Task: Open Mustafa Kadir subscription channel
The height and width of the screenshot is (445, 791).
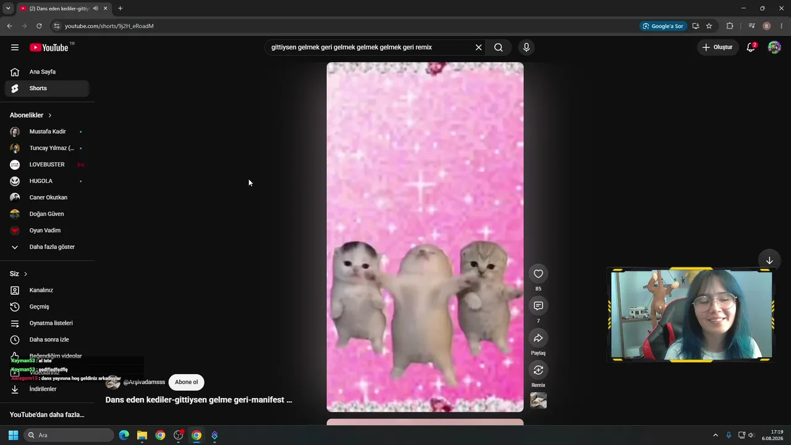Action: click(47, 132)
